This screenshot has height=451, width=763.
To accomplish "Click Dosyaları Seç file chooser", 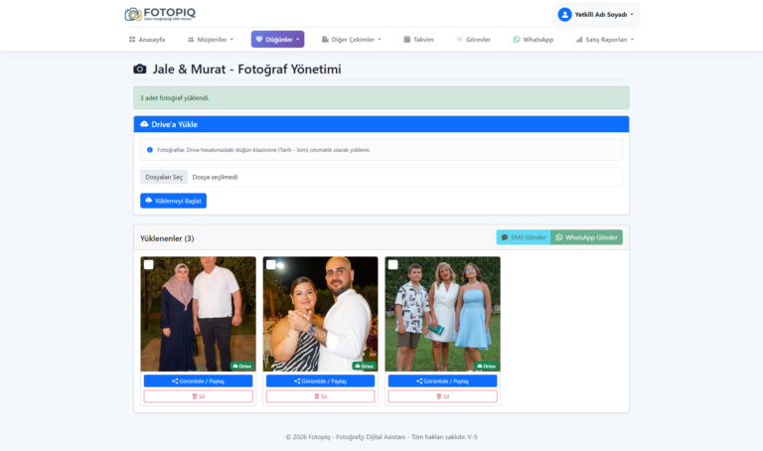I will click(x=164, y=177).
